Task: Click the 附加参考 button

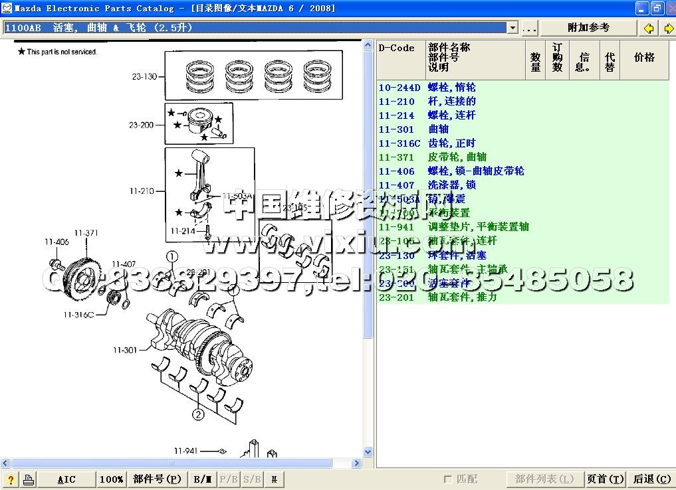Action: 588,28
